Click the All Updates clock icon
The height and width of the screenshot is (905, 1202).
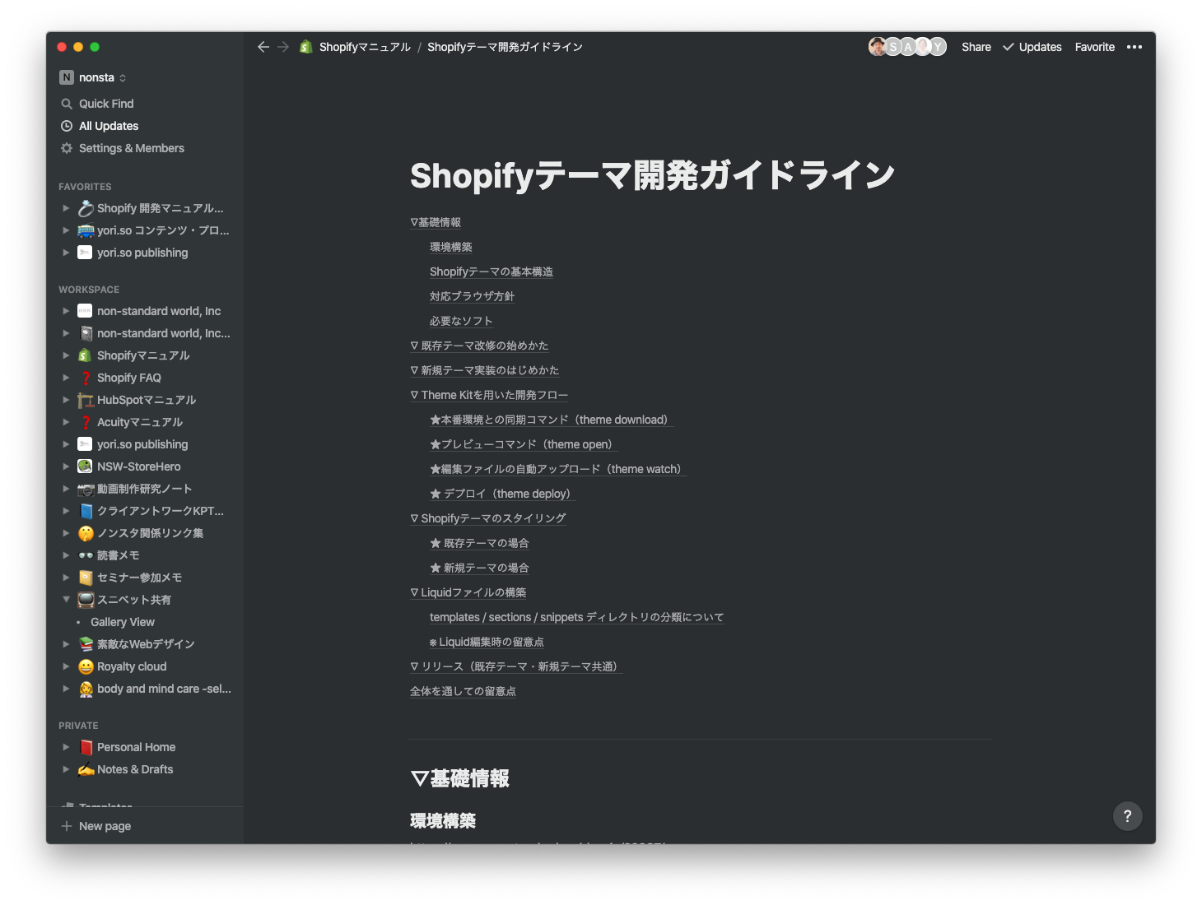[67, 126]
